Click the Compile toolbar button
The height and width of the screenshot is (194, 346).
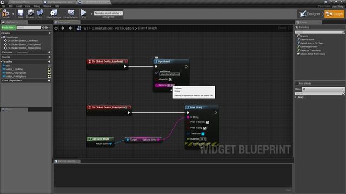5,13
